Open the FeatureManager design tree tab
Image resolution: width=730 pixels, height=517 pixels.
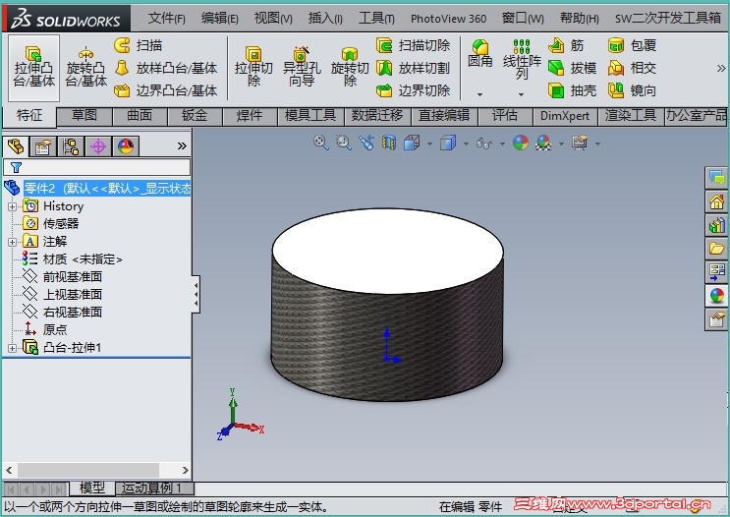point(16,146)
